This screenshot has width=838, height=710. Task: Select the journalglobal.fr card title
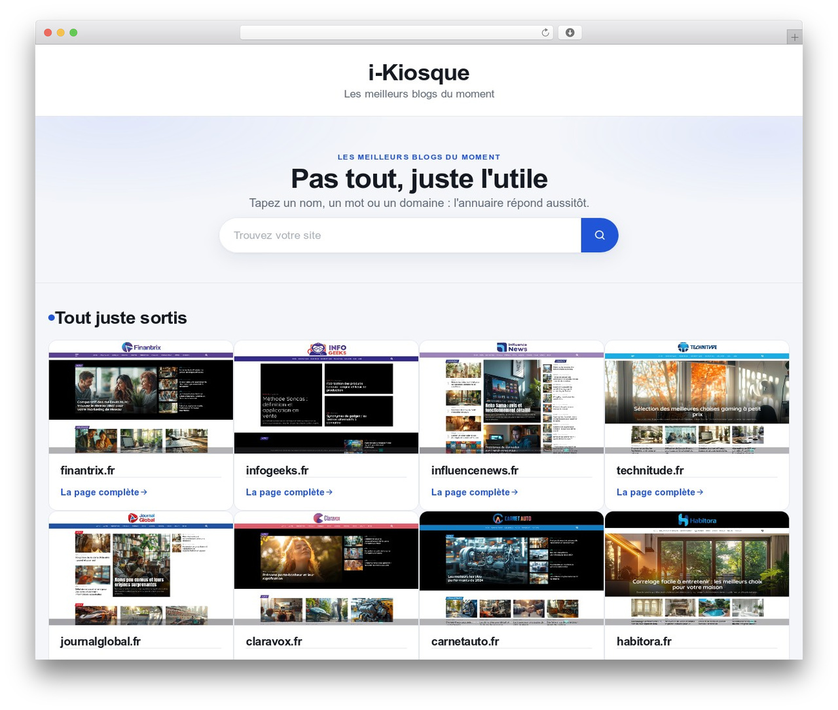(x=100, y=641)
